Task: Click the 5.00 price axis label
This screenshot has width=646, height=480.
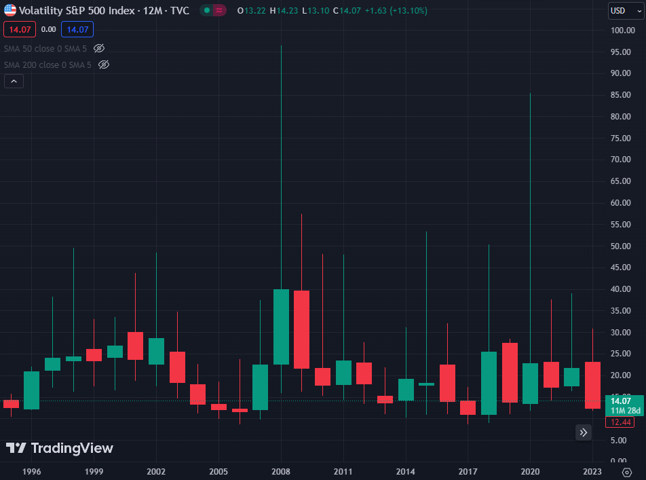Action: (618, 441)
